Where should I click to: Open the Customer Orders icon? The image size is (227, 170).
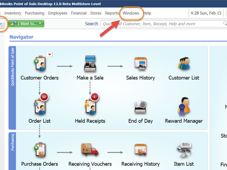pyautogui.click(x=40, y=63)
